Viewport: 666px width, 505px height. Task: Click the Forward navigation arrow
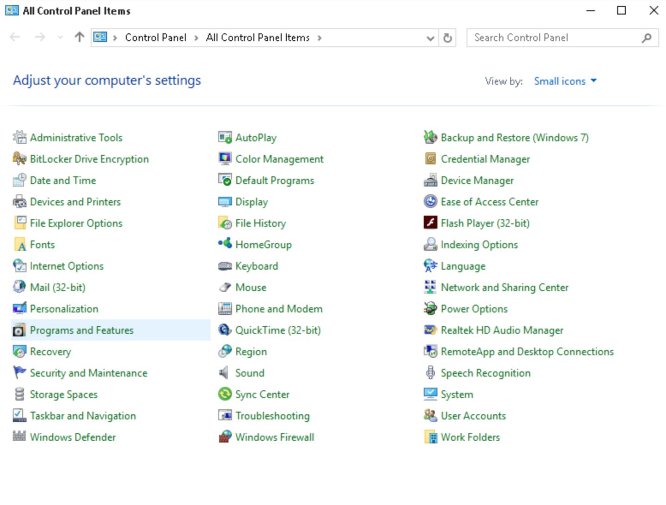40,37
